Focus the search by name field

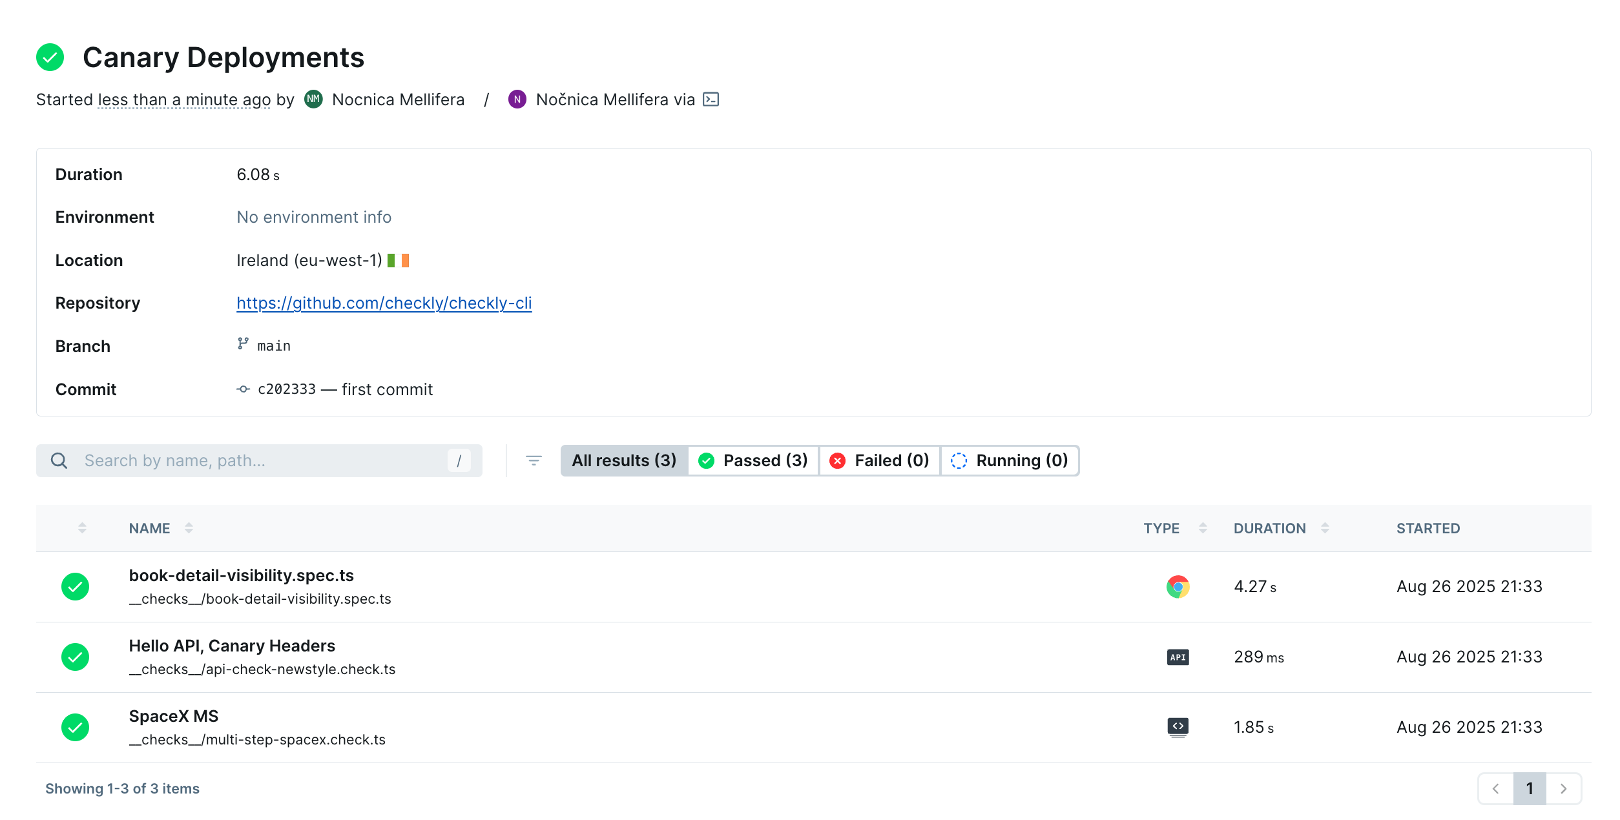click(x=258, y=460)
